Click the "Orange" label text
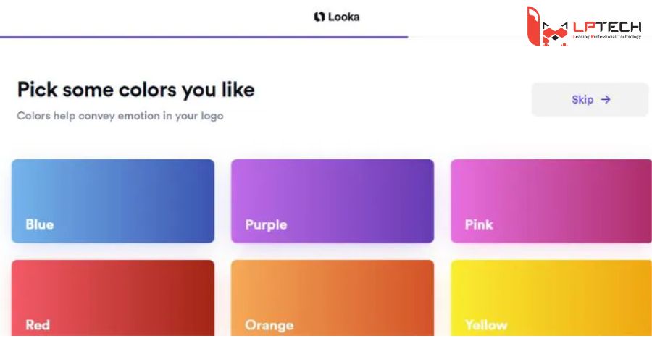Viewport: 652px width, 362px height. 269,325
